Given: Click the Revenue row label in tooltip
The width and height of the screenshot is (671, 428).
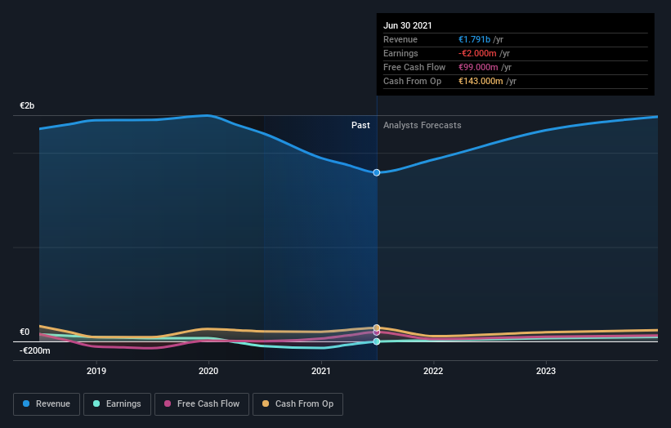Looking at the screenshot, I should tap(400, 39).
